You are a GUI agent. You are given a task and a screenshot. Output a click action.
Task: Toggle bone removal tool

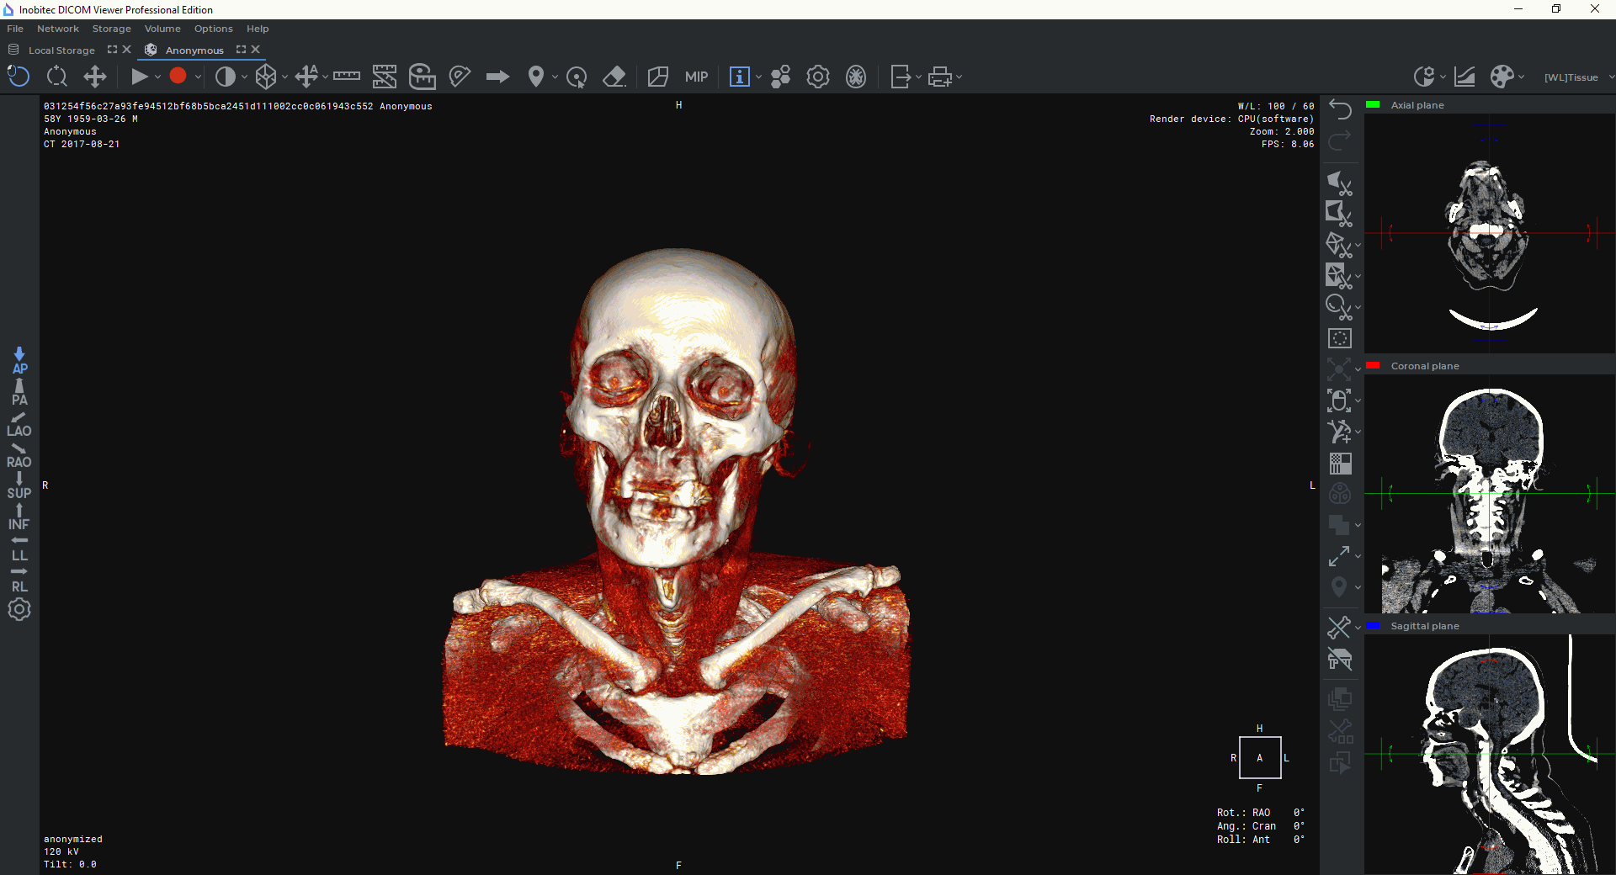point(1339,627)
